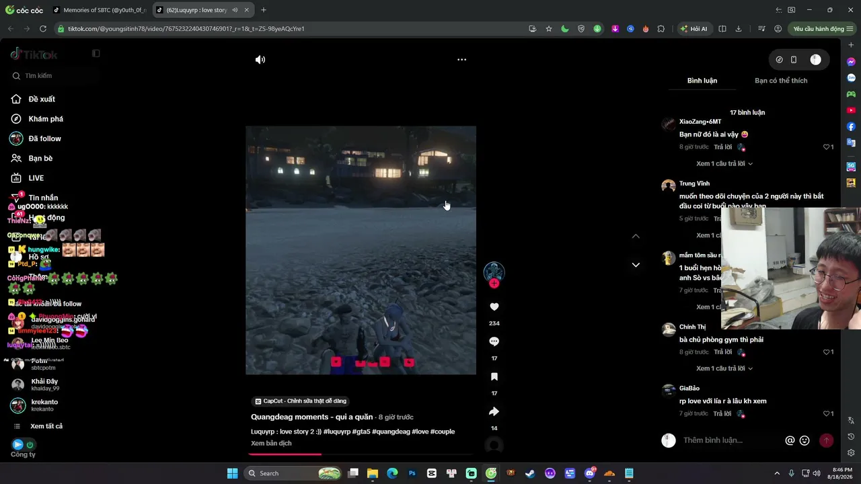
Task: Open the emoji picker in the comment box
Action: pyautogui.click(x=804, y=441)
